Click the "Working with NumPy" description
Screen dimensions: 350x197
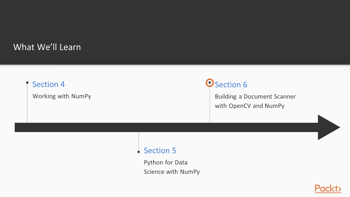(62, 96)
